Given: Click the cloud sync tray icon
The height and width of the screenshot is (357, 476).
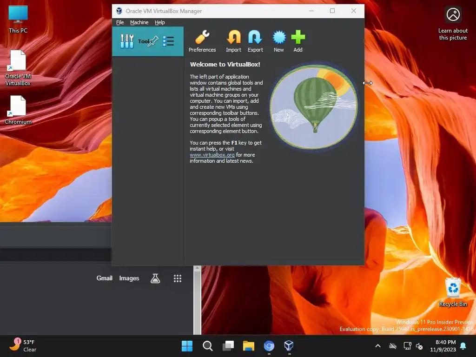Looking at the screenshot, I should point(393,346).
